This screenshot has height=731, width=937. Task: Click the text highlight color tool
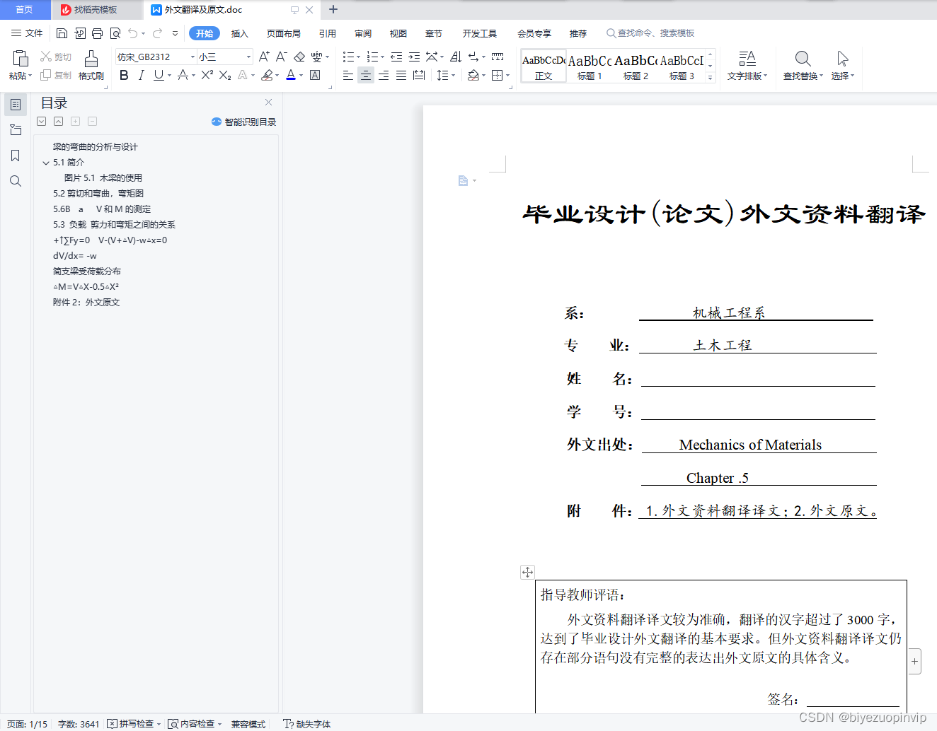[267, 75]
